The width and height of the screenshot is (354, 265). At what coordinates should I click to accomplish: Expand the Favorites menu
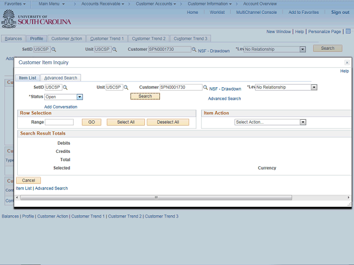point(15,4)
